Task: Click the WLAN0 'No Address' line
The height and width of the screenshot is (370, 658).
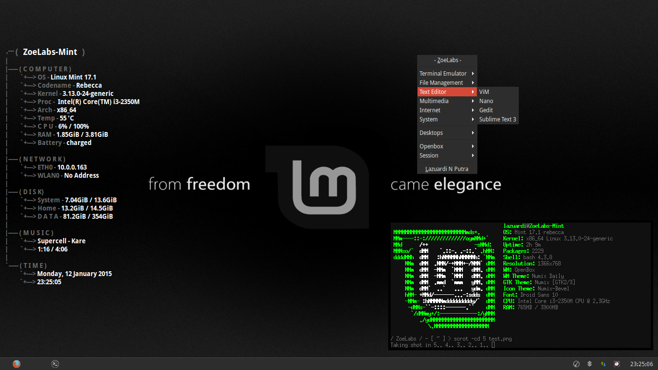Action: tap(81, 175)
